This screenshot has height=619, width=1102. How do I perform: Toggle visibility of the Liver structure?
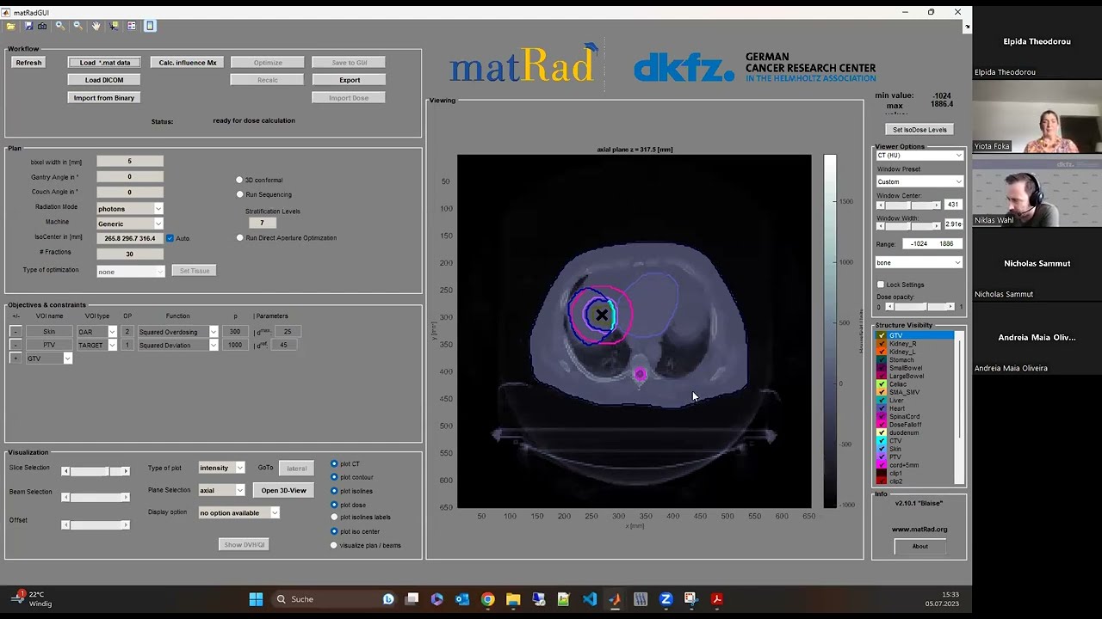881,401
